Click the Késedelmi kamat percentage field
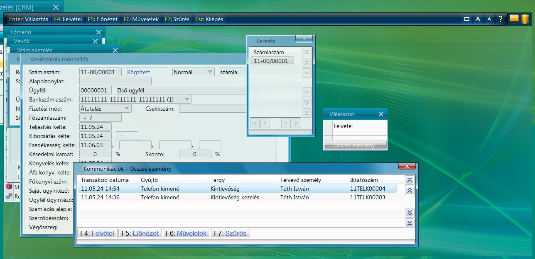Image resolution: width=535 pixels, height=259 pixels. (x=95, y=154)
